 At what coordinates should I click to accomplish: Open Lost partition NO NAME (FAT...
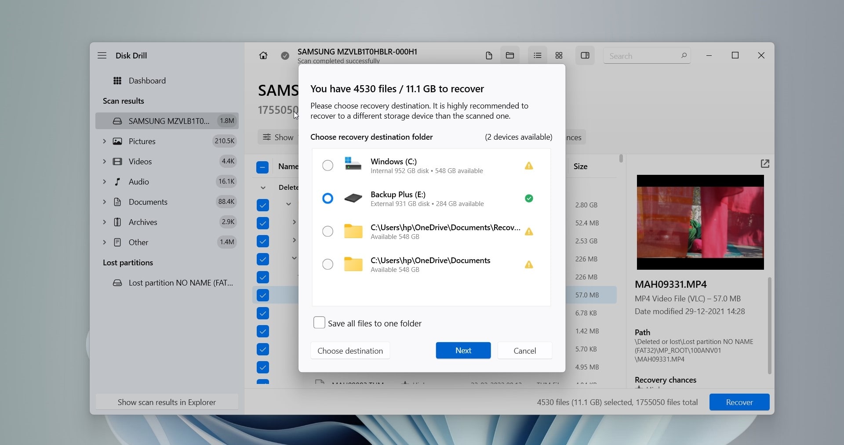[167, 283]
